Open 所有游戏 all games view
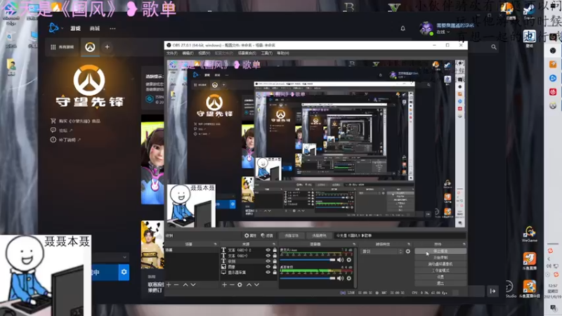The height and width of the screenshot is (316, 562). [x=63, y=47]
